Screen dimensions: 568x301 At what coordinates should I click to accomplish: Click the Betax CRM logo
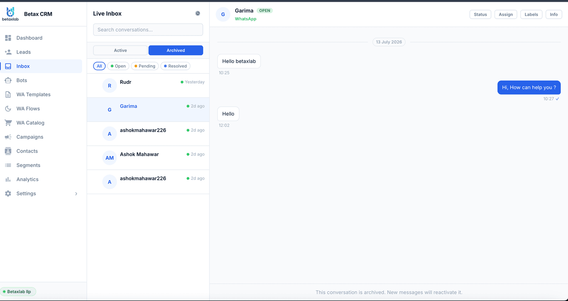10,14
